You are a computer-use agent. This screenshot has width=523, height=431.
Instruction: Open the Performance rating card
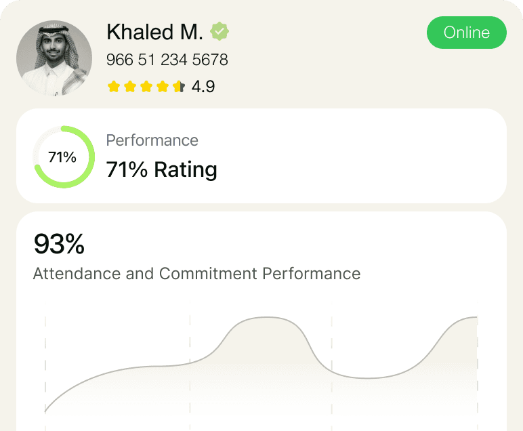pos(261,156)
